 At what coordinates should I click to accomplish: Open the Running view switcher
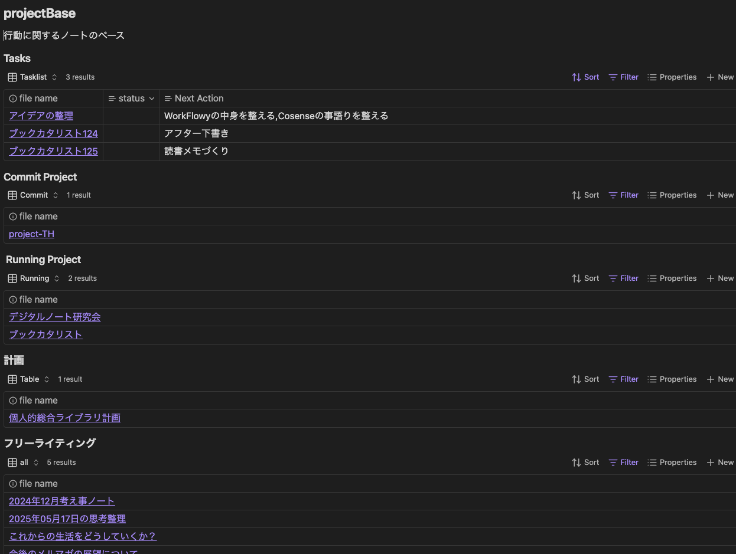(34, 278)
